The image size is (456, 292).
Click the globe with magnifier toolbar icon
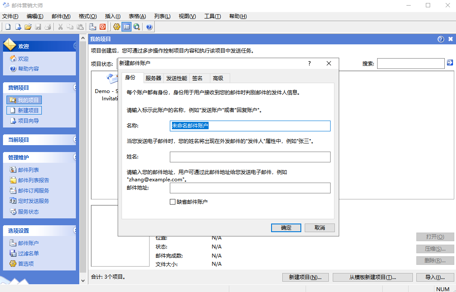tap(136, 27)
